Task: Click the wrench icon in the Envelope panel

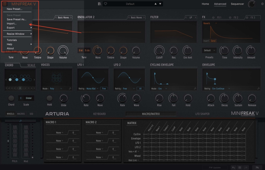Action: click(258, 88)
